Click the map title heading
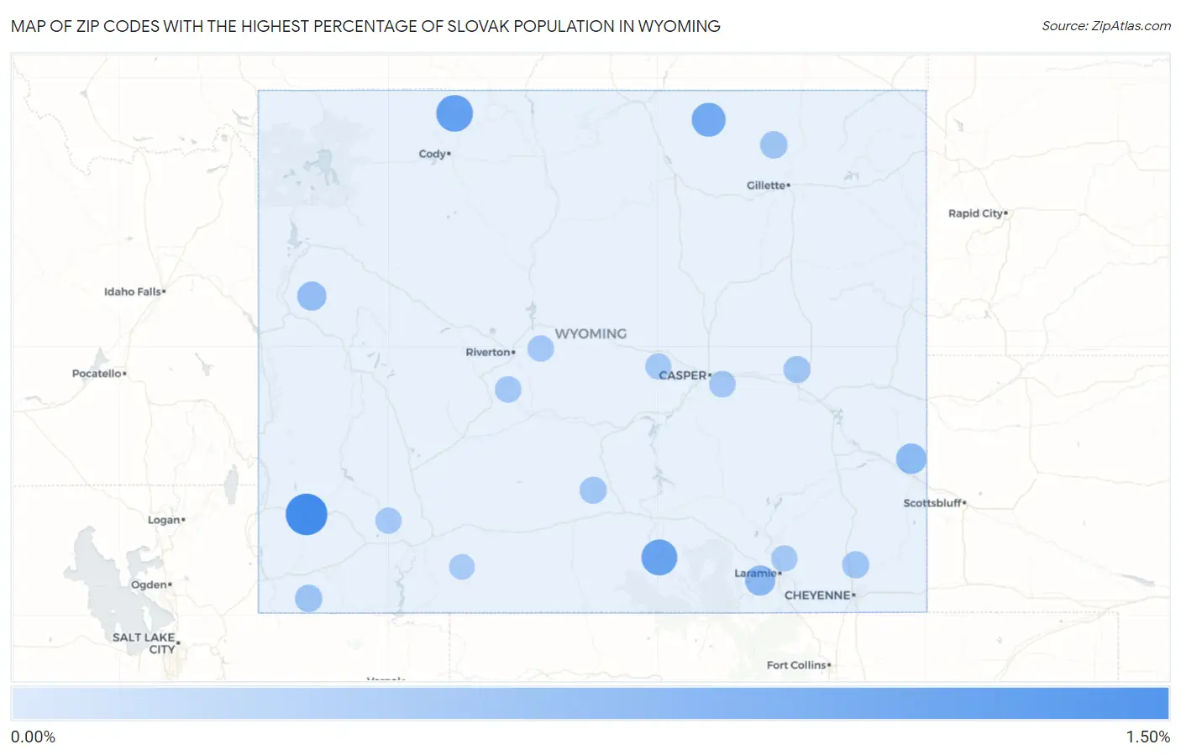Screen dimensions: 1181x755 (365, 26)
